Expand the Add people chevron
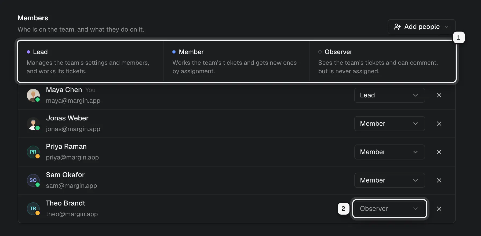The height and width of the screenshot is (236, 481). click(x=447, y=27)
